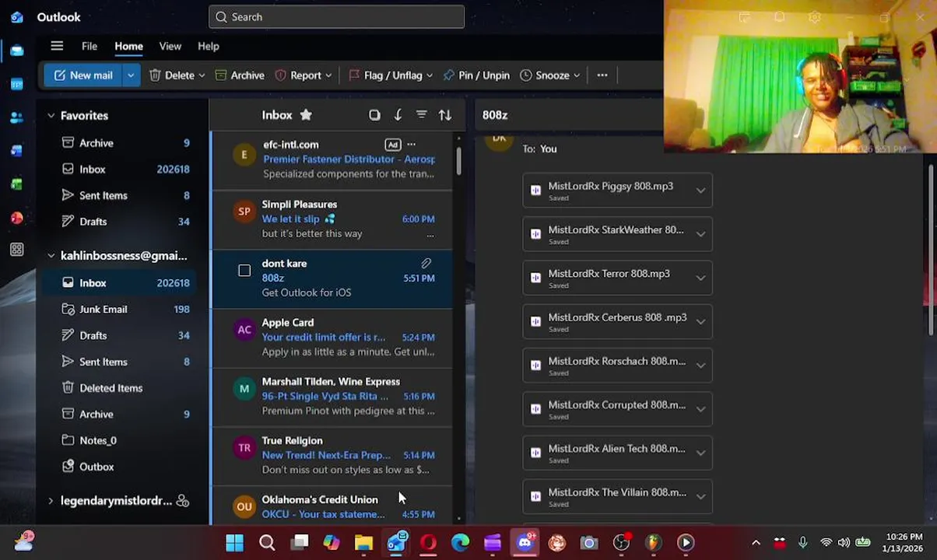Viewport: 937px width, 560px height.
Task: Open Calendar in the left app rail
Action: (17, 84)
